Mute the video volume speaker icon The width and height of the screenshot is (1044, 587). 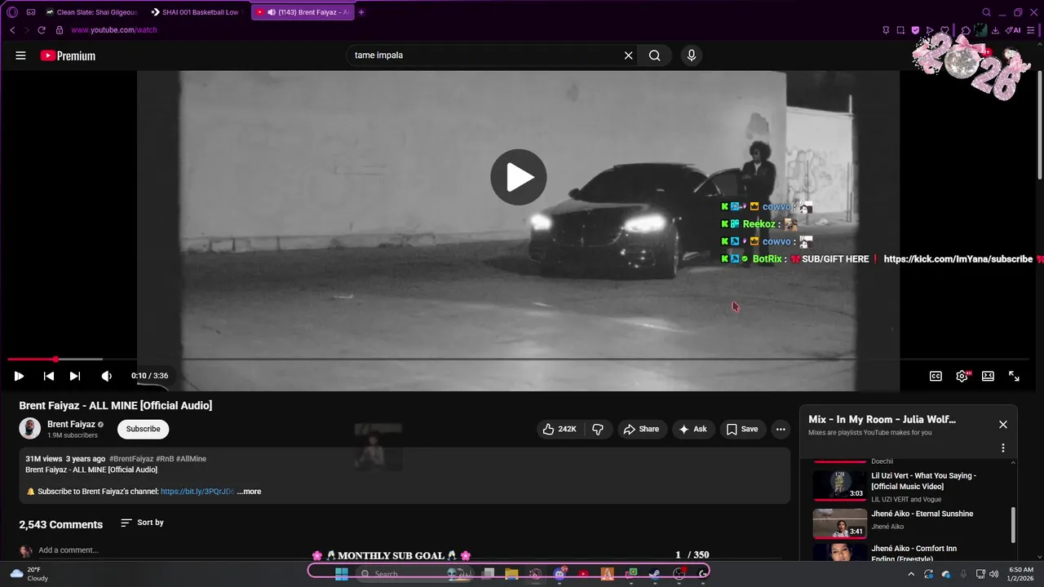click(x=106, y=376)
